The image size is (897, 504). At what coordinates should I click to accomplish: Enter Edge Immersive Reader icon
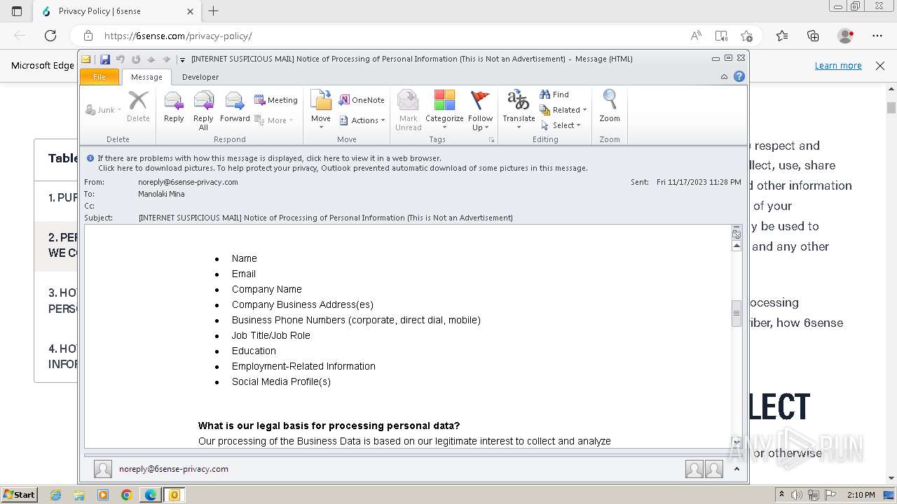(721, 36)
